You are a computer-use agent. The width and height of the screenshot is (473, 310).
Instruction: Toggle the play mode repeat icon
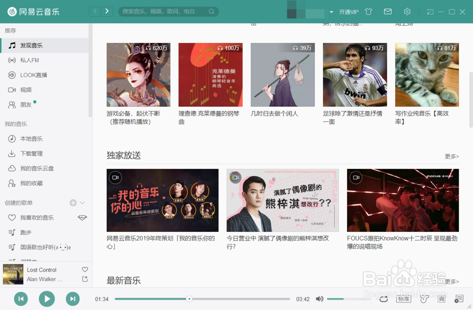pos(384,299)
